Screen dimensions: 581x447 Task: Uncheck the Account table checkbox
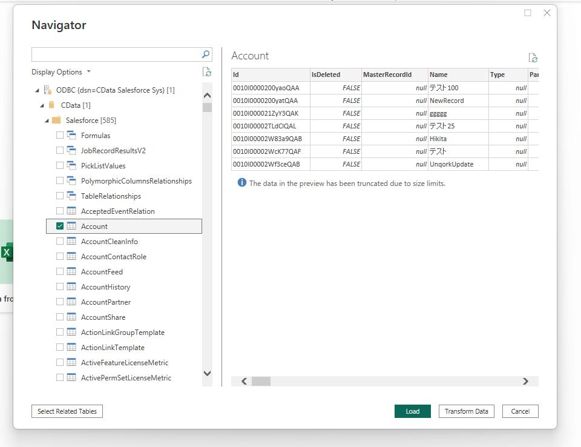(x=60, y=227)
